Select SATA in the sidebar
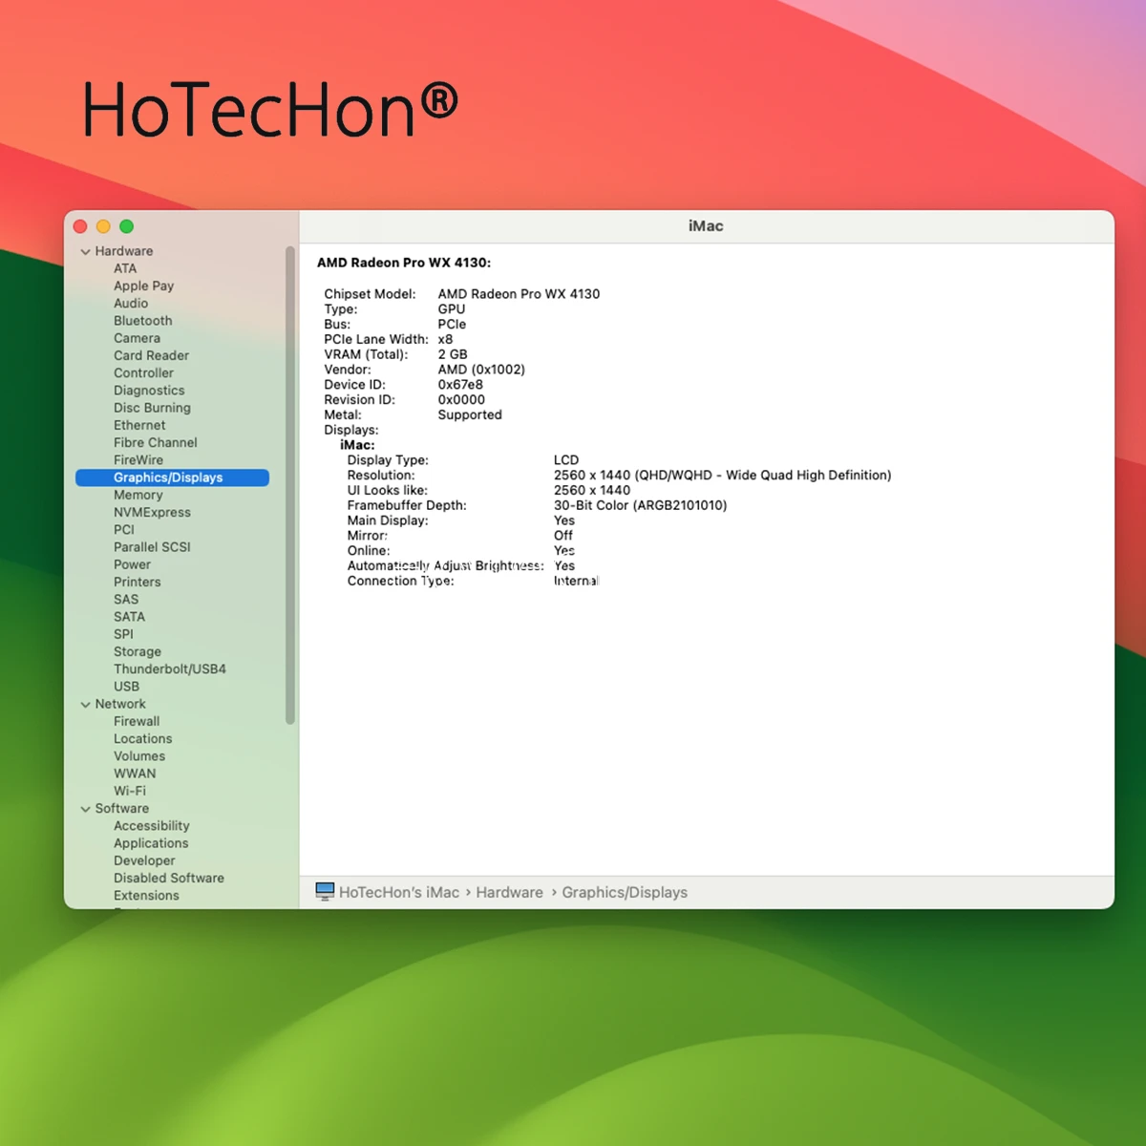Image resolution: width=1146 pixels, height=1146 pixels. click(129, 617)
